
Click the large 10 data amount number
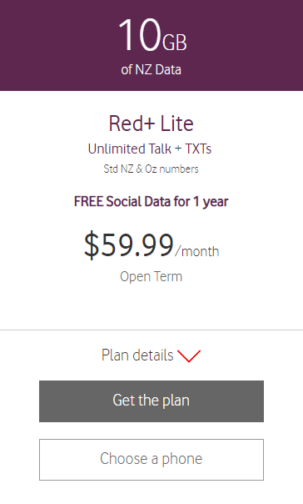point(140,35)
